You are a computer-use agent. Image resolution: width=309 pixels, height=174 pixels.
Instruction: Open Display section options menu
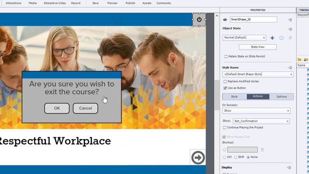point(289,168)
